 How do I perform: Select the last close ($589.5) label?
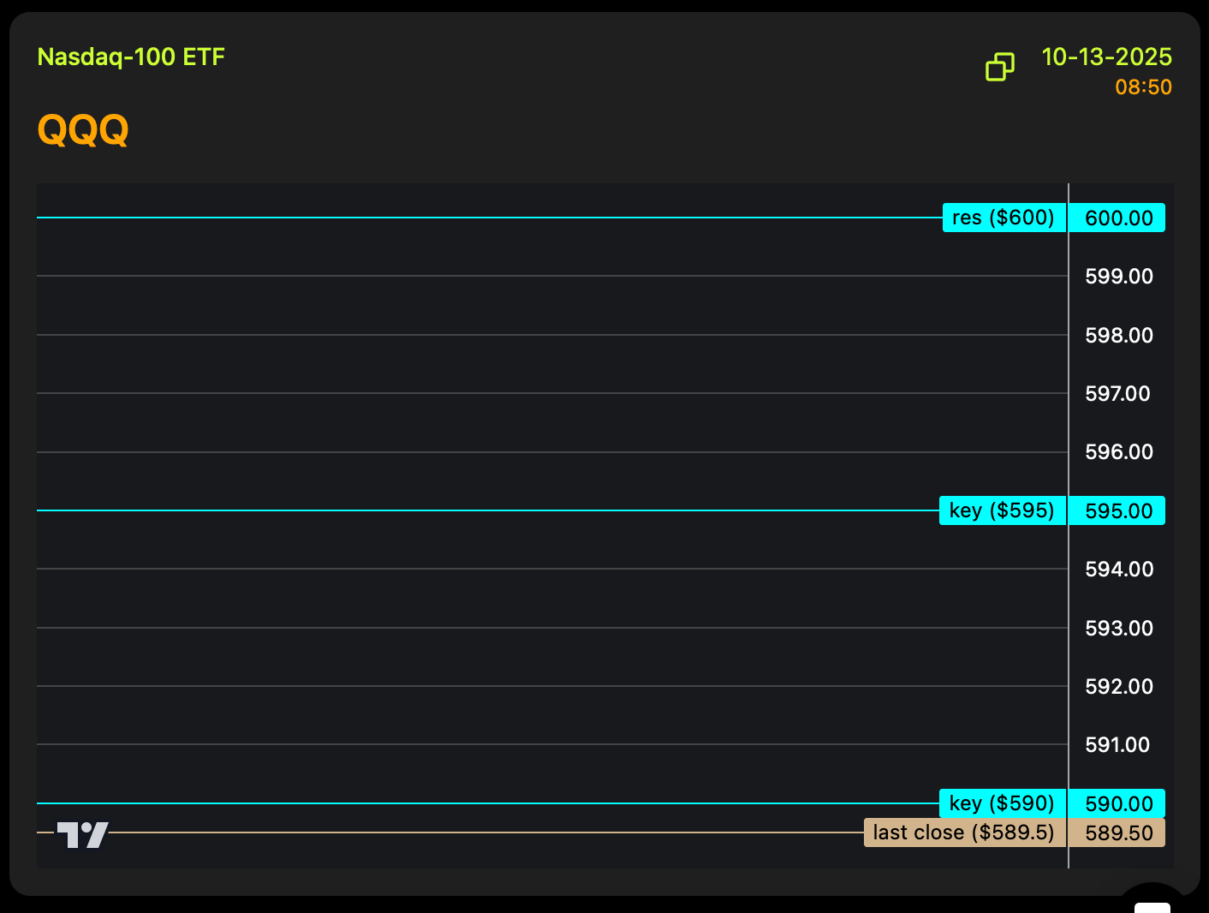964,832
